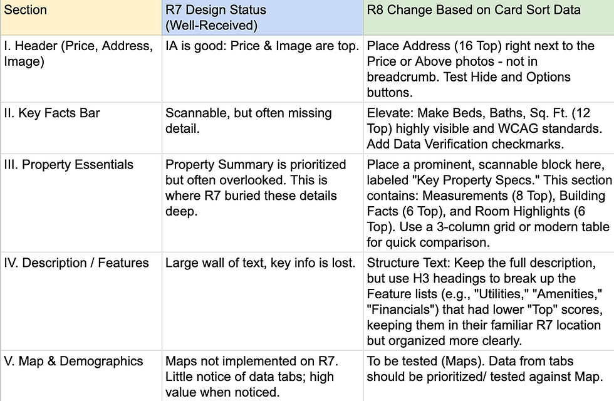
Task: Select the R8 Change Based on Card Sort Data header
Action: [489, 18]
